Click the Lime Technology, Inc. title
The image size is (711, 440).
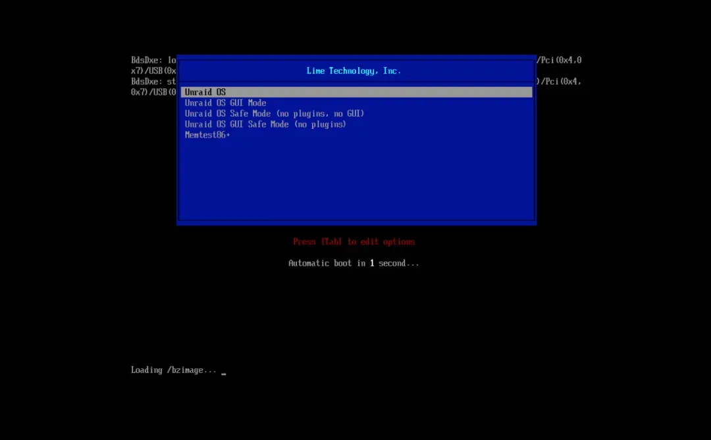point(354,70)
